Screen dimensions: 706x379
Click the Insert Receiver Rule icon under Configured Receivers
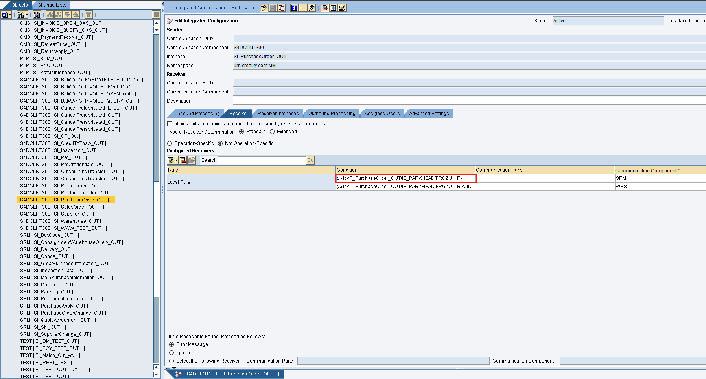(x=171, y=160)
